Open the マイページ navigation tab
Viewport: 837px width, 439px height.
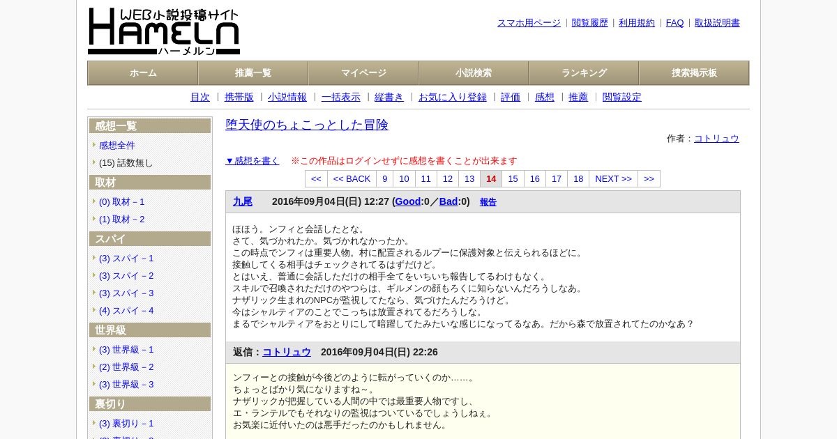click(x=363, y=73)
